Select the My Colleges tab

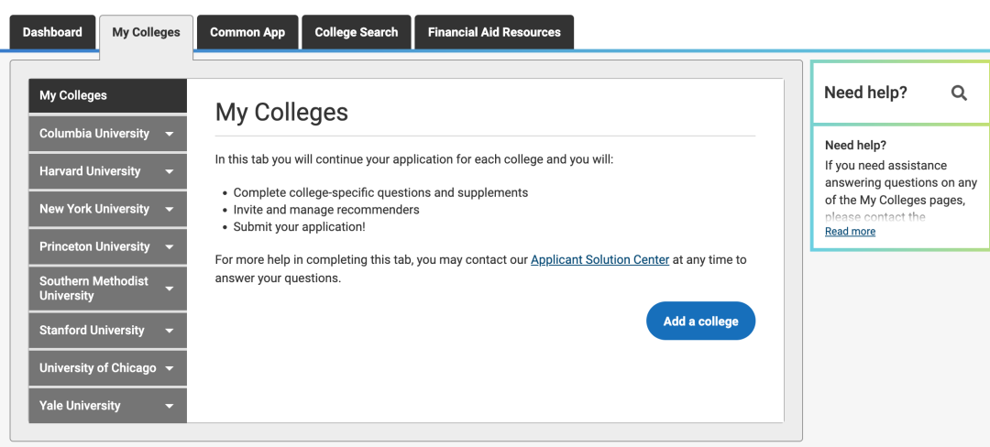pos(147,32)
